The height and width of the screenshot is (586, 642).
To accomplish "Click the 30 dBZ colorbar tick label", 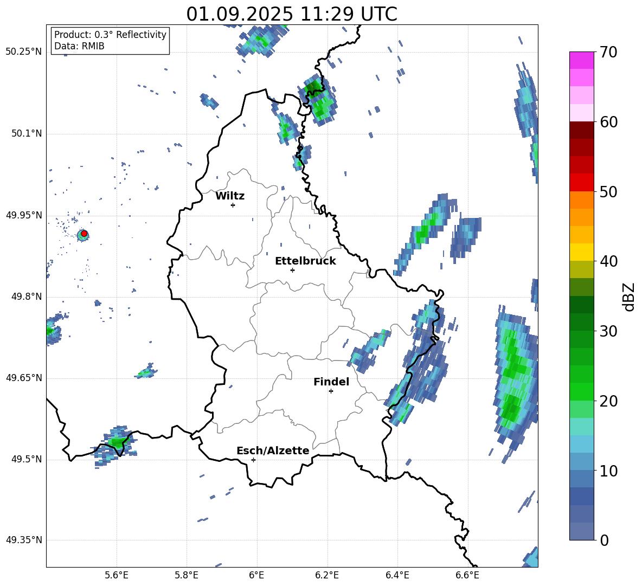I will [608, 331].
